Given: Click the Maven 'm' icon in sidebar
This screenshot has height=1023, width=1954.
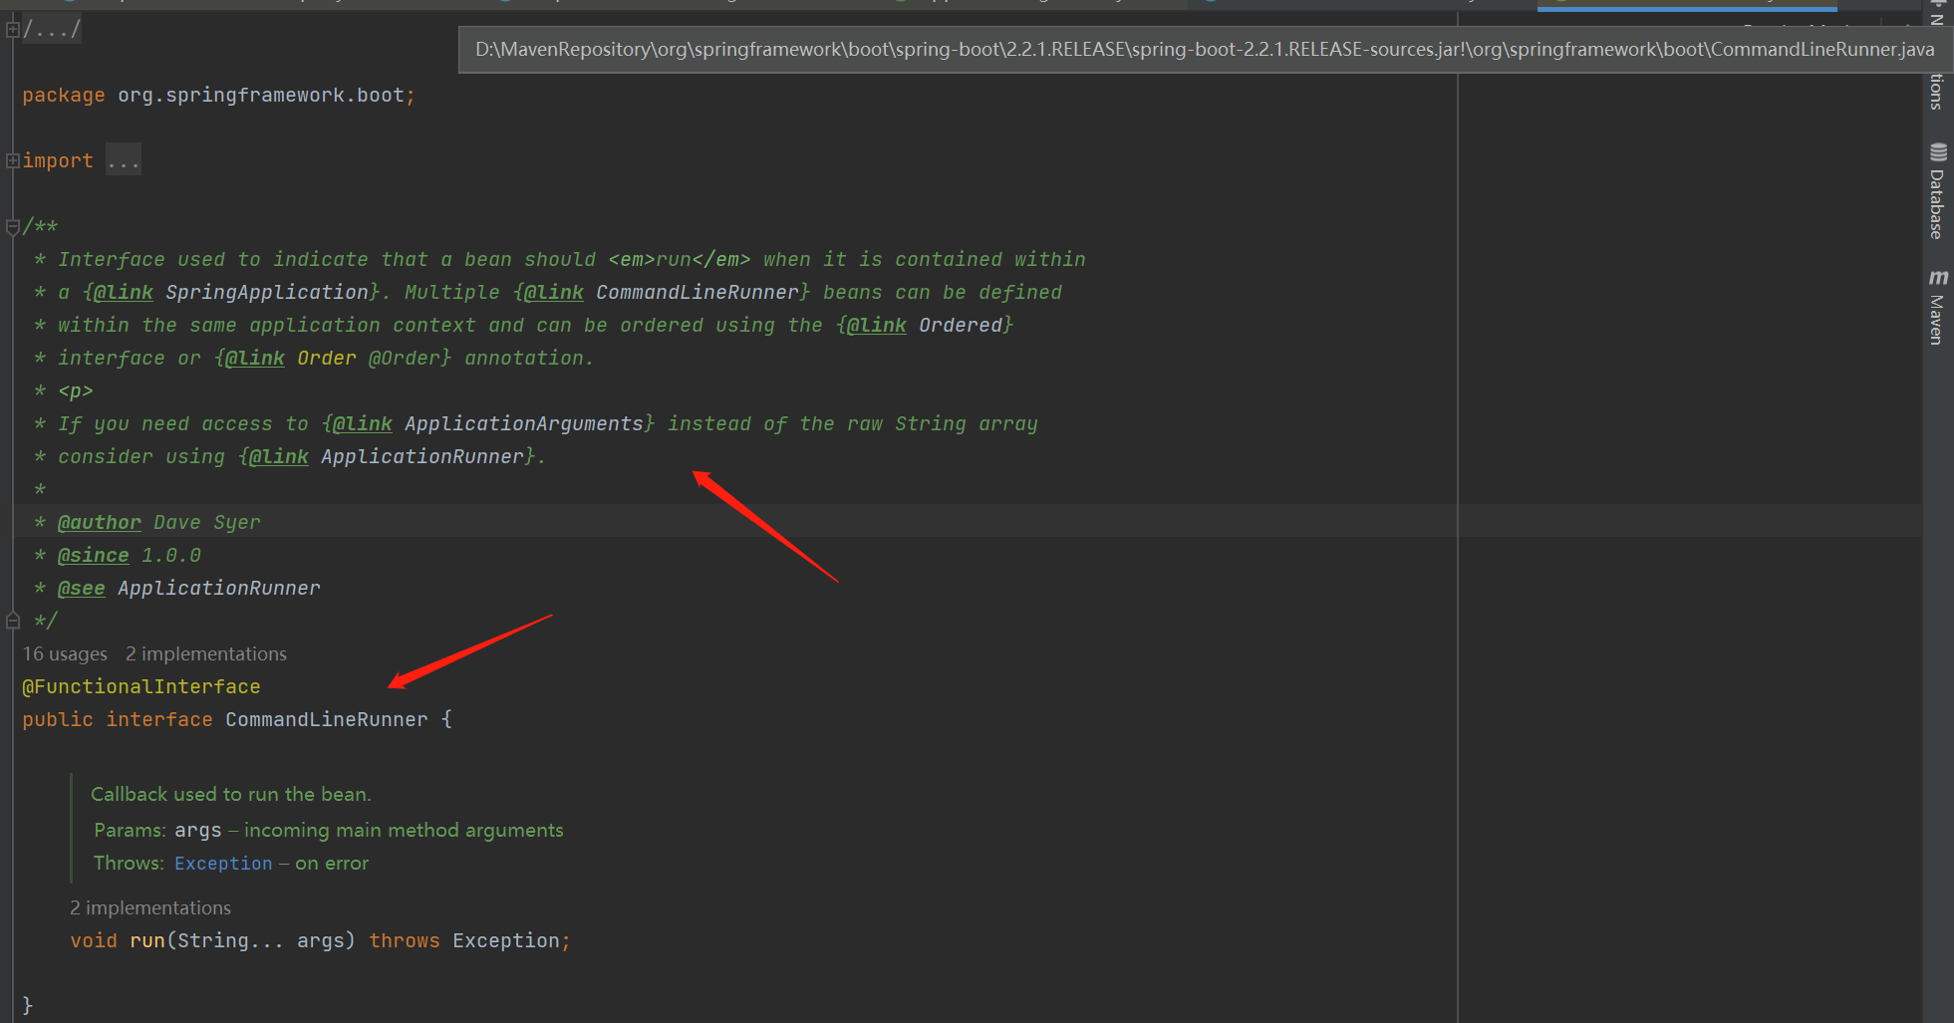Looking at the screenshot, I should coord(1938,278).
